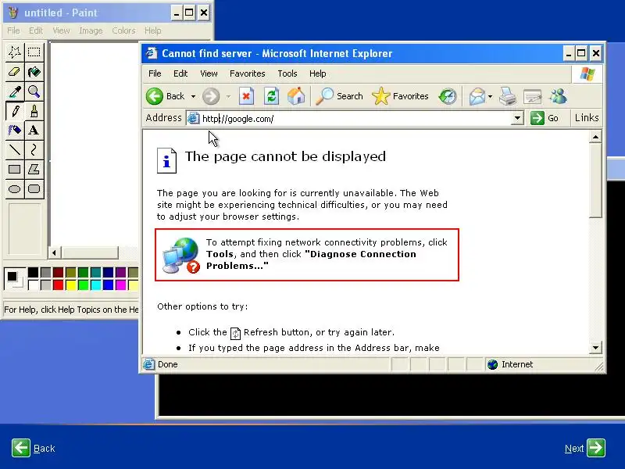Click Paint's horizontal scroll left arrow
This screenshot has width=625, height=469.
point(54,252)
